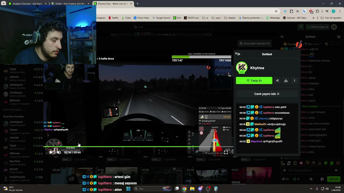Play the Khytrea clip
The height and width of the screenshot is (193, 344).
click(x=51, y=152)
